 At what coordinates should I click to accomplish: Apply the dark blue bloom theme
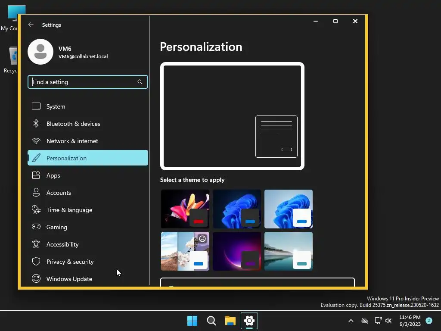[x=237, y=209]
